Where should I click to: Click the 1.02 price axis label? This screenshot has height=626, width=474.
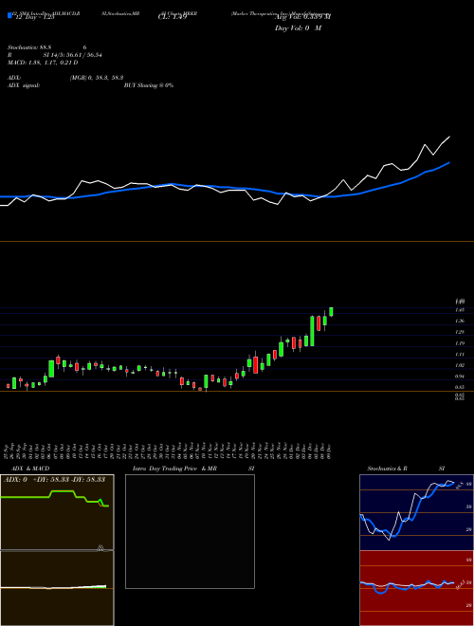click(x=460, y=365)
